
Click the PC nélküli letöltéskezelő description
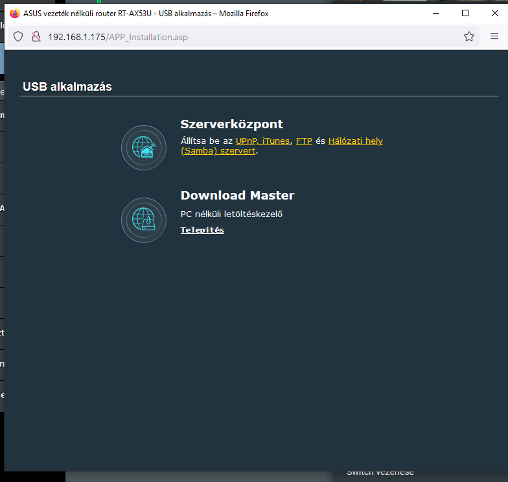[x=231, y=214]
